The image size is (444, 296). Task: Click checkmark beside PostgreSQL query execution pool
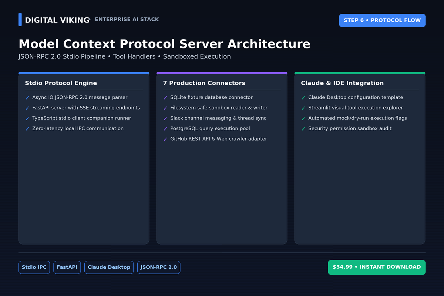pyautogui.click(x=165, y=129)
